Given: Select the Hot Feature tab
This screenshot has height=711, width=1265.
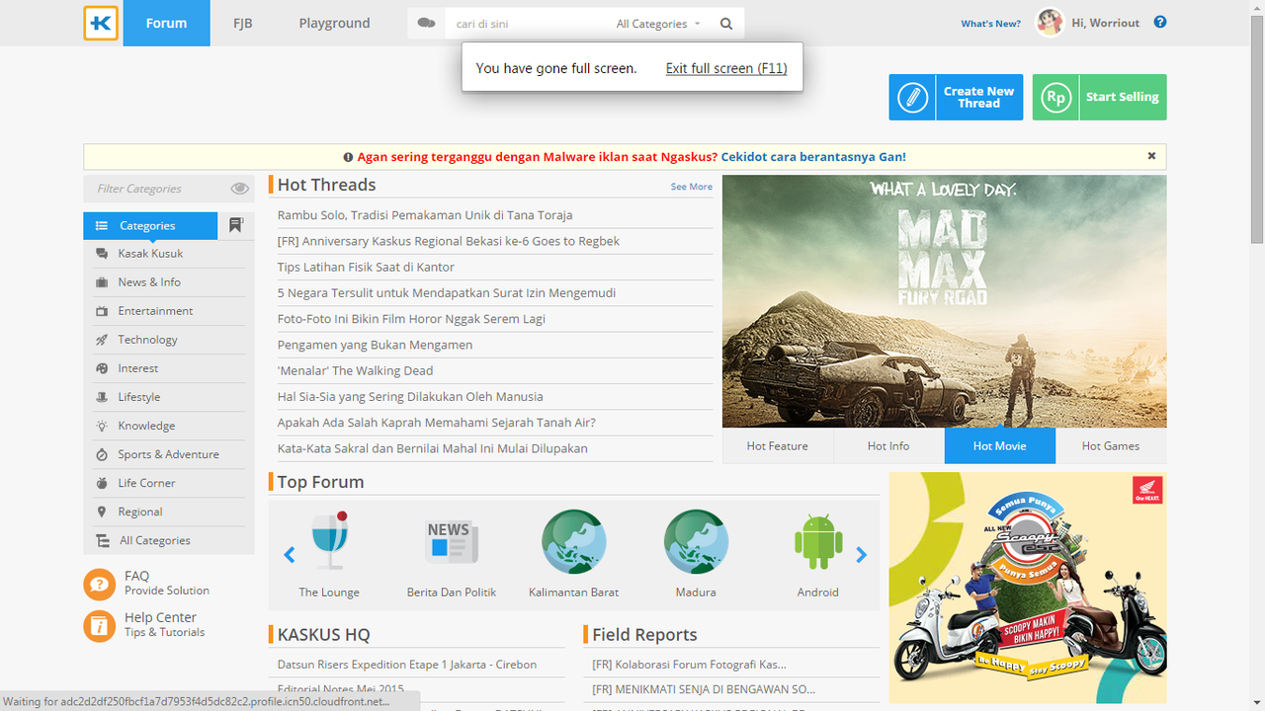Looking at the screenshot, I should pos(778,446).
